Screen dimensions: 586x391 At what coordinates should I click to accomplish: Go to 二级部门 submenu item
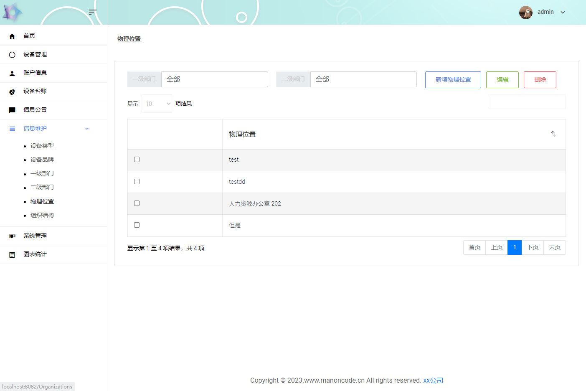[x=42, y=187]
